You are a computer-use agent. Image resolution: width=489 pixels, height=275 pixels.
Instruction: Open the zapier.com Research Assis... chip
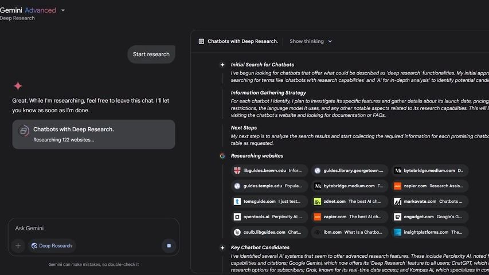430,186
